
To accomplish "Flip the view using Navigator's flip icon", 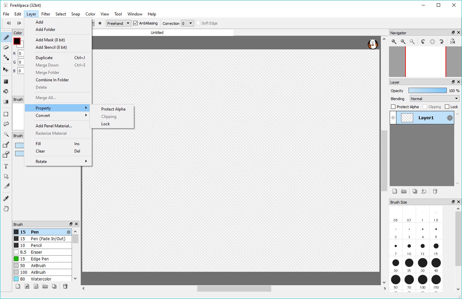I will pos(452,41).
